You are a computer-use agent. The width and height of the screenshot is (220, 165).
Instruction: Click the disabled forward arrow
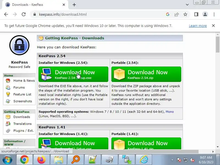[x=15, y=14]
